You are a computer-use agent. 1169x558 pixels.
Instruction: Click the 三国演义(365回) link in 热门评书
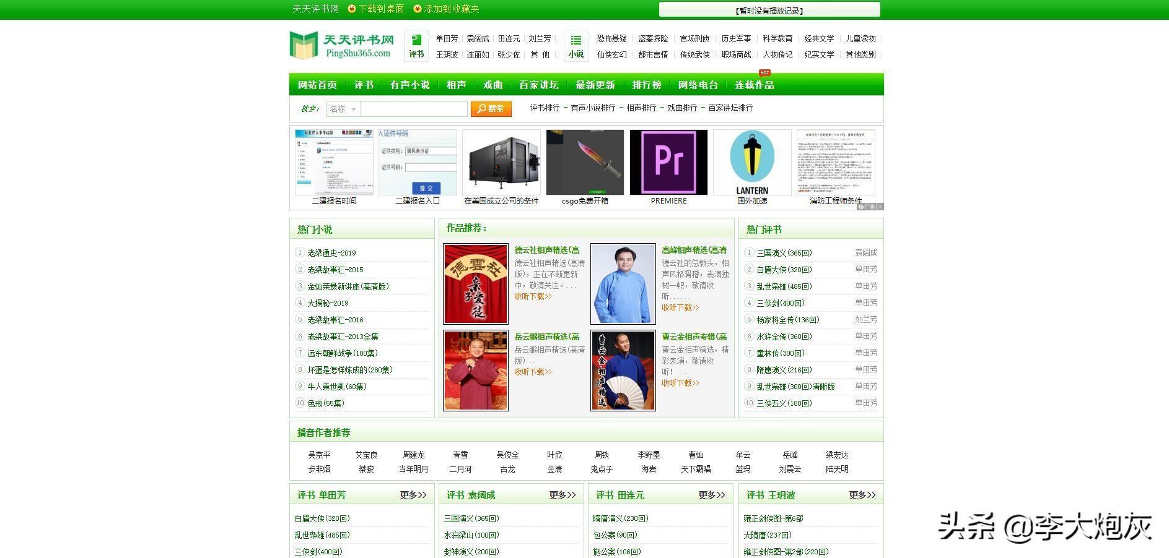pyautogui.click(x=784, y=253)
